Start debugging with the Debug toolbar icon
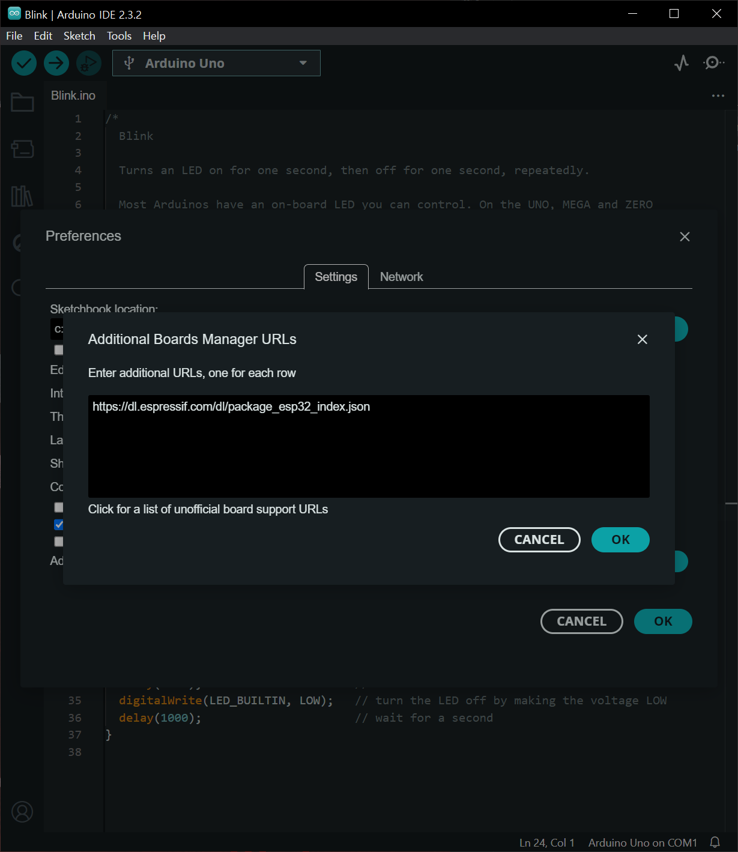The image size is (738, 852). click(x=89, y=63)
